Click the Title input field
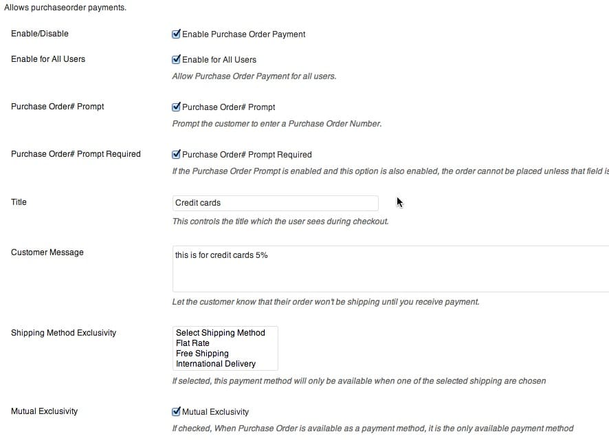609x445 pixels. 275,203
